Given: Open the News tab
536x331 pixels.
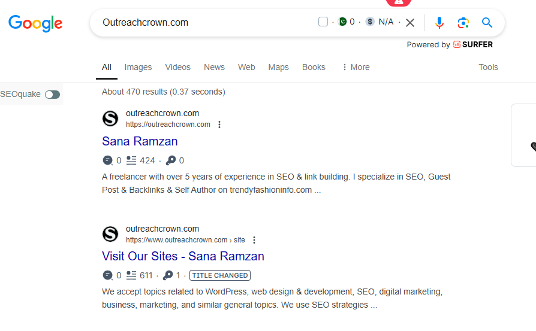Looking at the screenshot, I should click(214, 67).
